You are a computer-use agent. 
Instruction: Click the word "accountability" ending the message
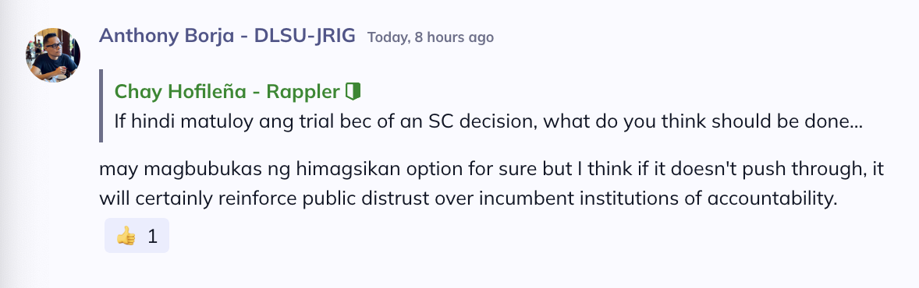(769, 199)
